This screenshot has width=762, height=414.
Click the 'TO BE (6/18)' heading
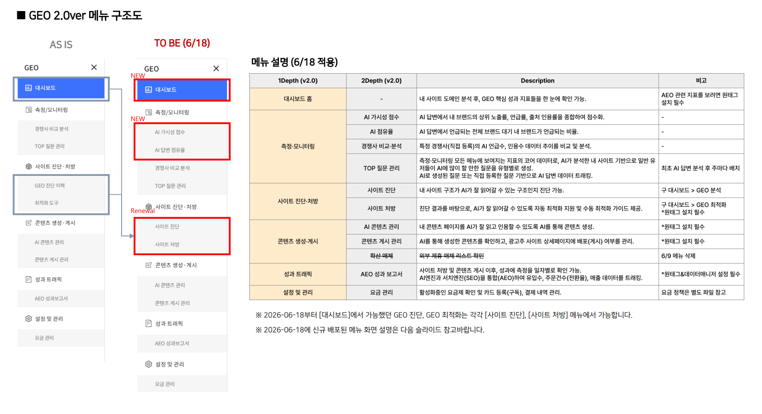[182, 43]
